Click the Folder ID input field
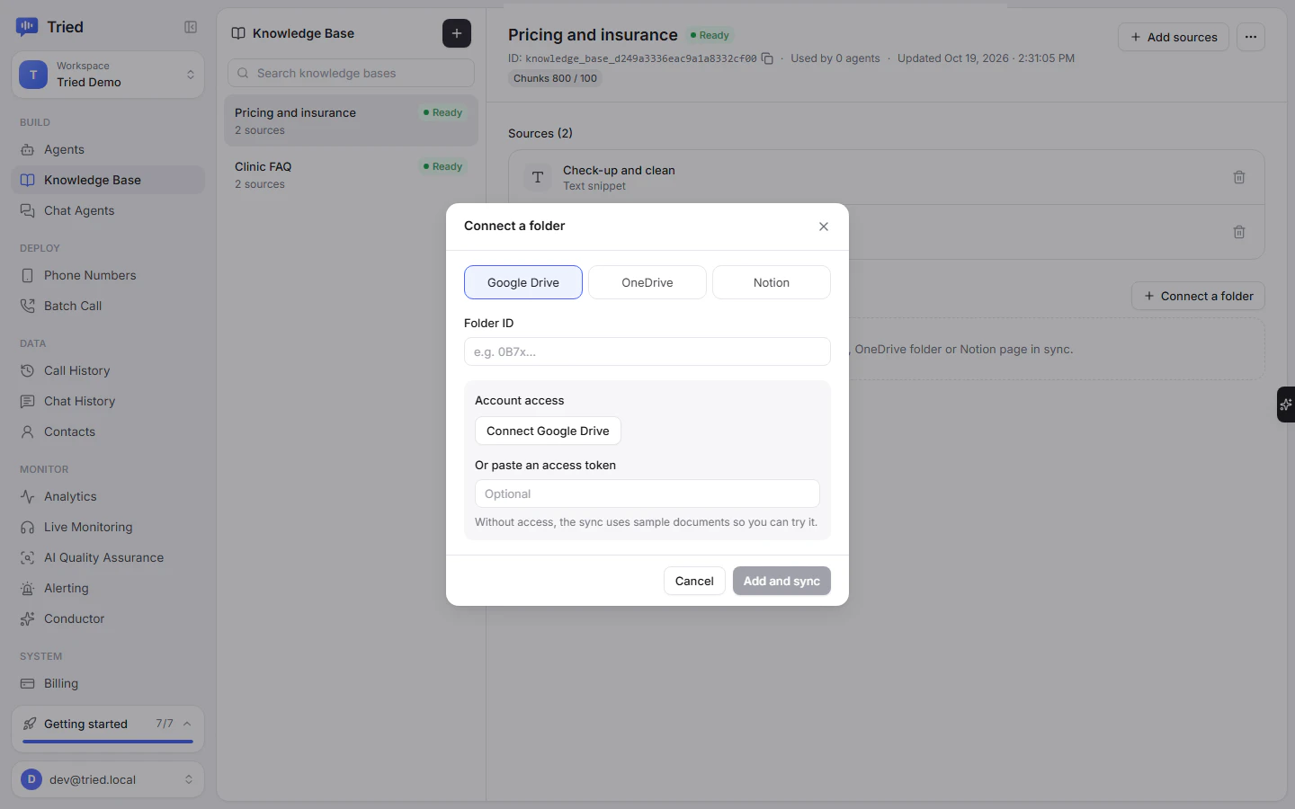The width and height of the screenshot is (1295, 809). (647, 351)
